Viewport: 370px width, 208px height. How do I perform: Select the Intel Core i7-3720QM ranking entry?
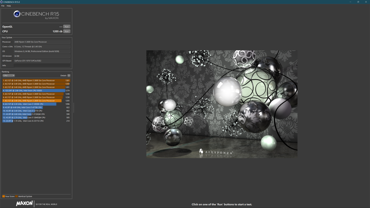36,114
